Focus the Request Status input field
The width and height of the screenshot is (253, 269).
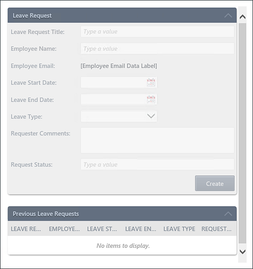point(157,164)
